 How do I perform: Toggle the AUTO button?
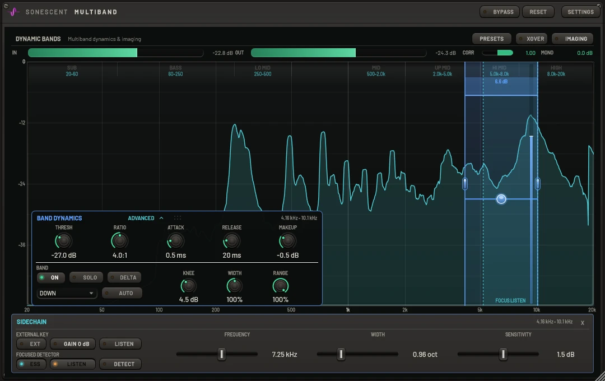coord(122,294)
